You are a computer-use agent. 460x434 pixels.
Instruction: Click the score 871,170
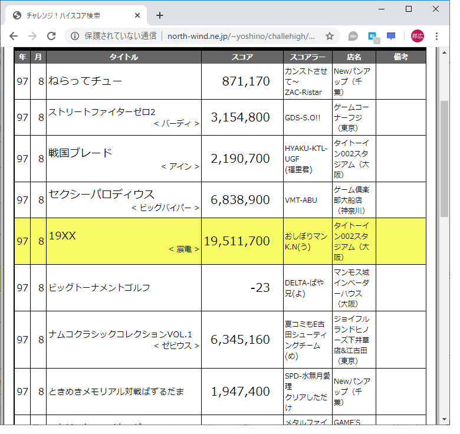[x=246, y=81]
